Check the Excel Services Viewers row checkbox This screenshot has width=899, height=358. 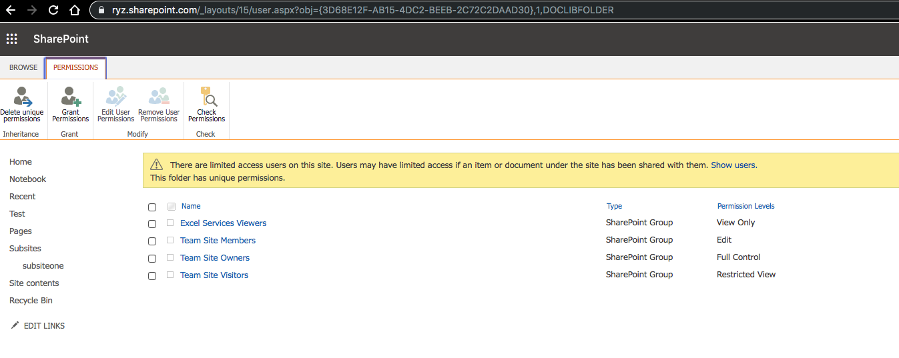point(152,224)
